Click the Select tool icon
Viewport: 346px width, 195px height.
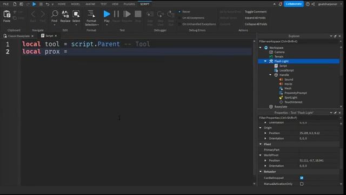[76, 14]
